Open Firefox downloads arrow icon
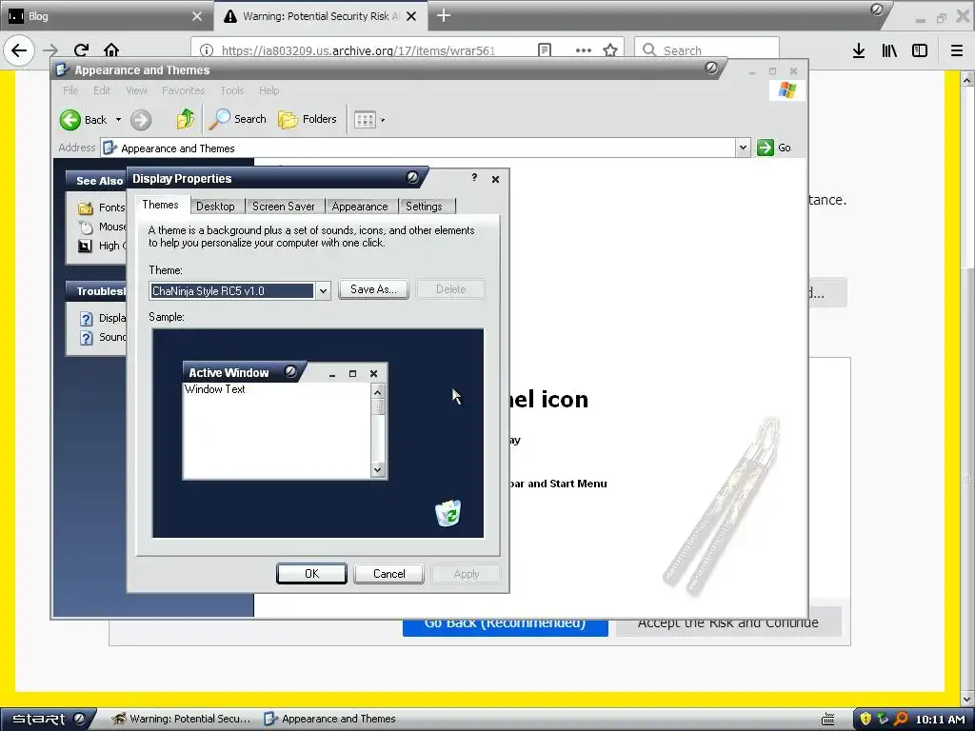Viewport: 975px width, 731px height. tap(859, 50)
